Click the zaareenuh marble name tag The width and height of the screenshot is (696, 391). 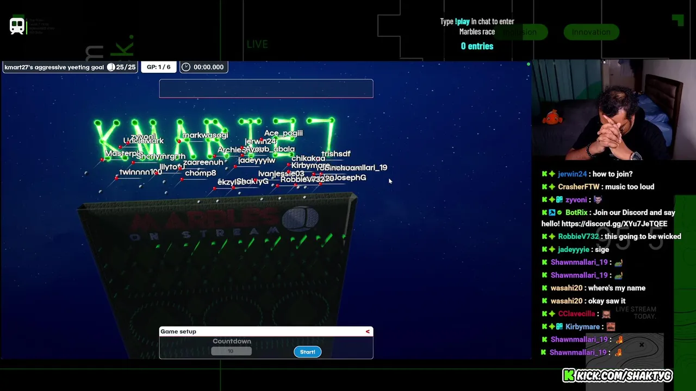(x=203, y=162)
